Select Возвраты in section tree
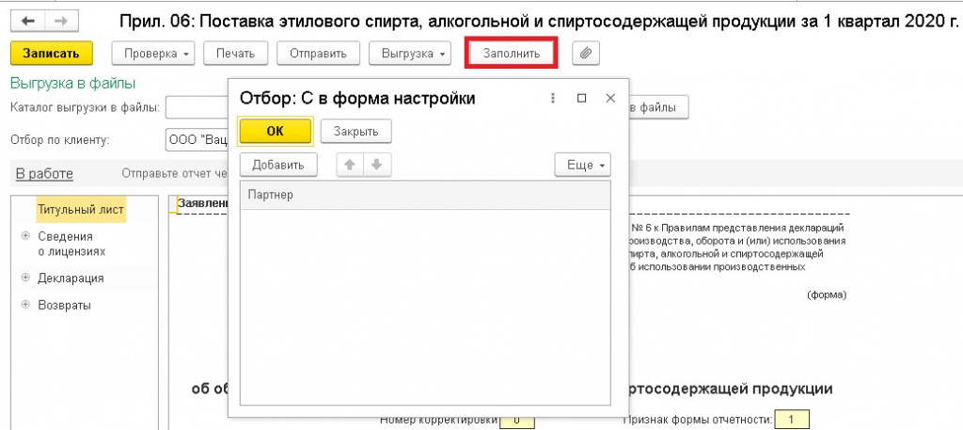The image size is (963, 430). pos(64,305)
